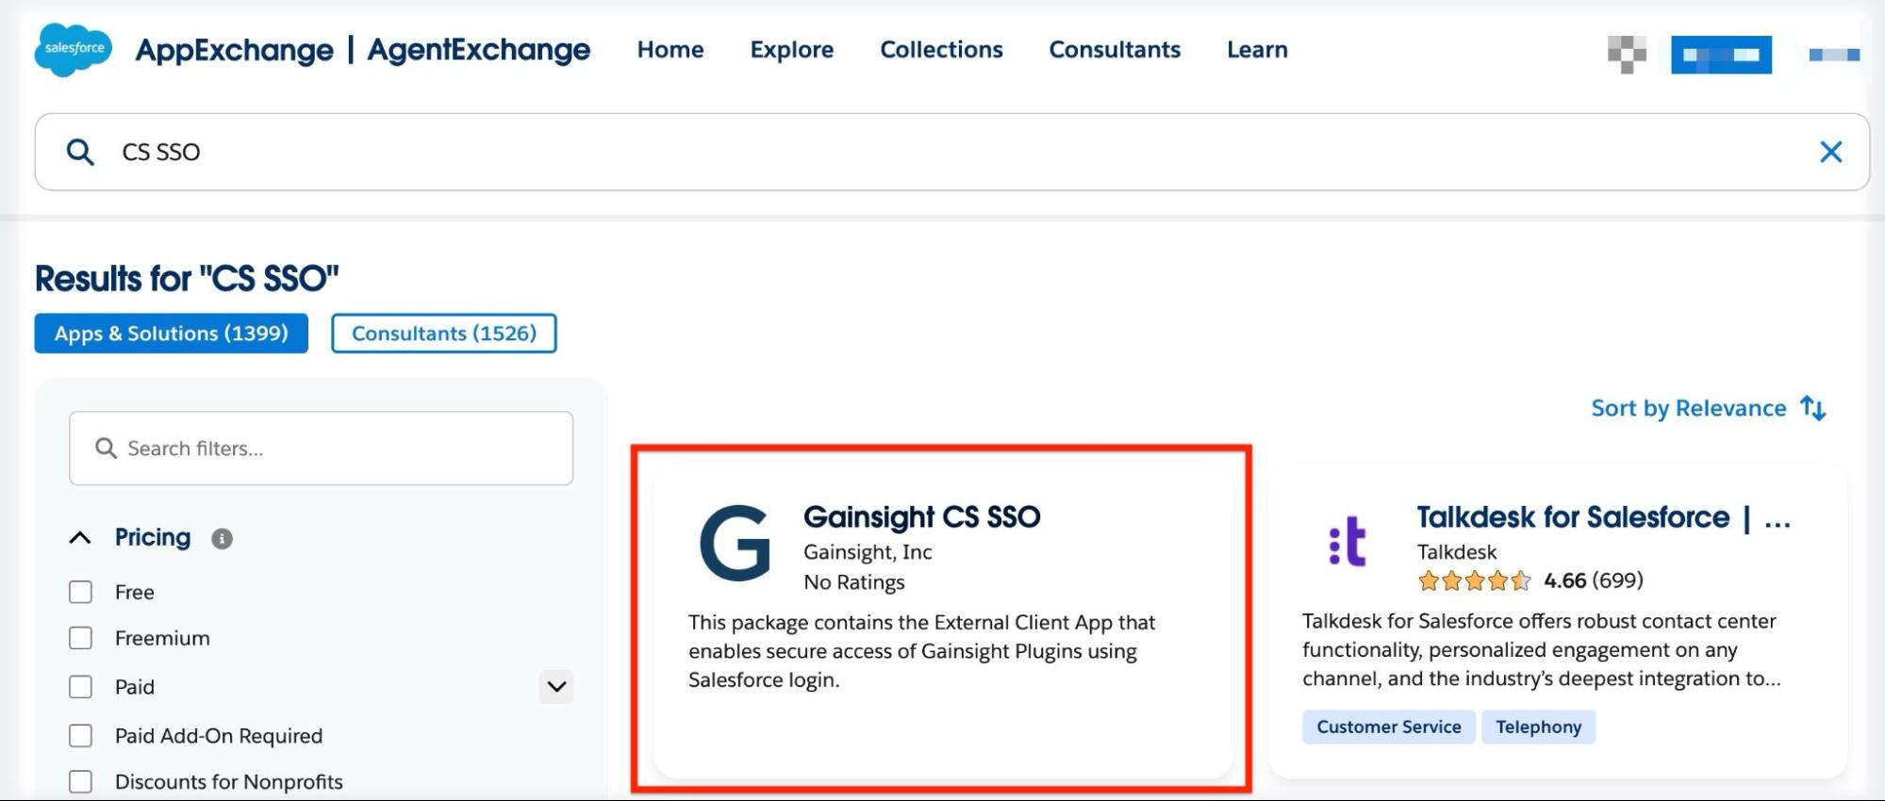Click the Pricing info icon
The image size is (1885, 801).
pyautogui.click(x=222, y=539)
